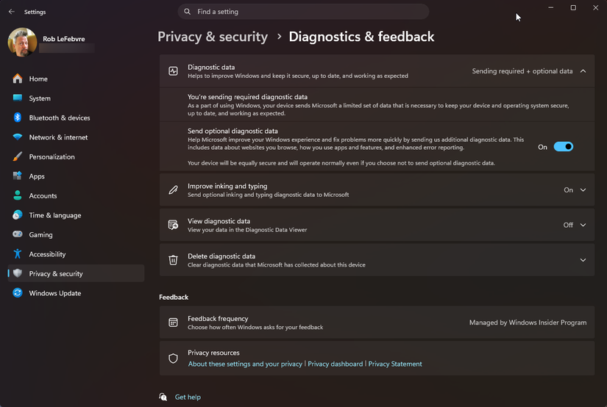The width and height of the screenshot is (607, 407).
Task: Click the Get help chat icon
Action: pos(163,397)
